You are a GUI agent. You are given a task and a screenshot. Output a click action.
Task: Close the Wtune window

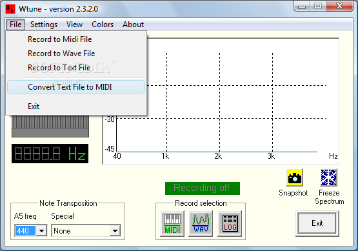(339, 6)
